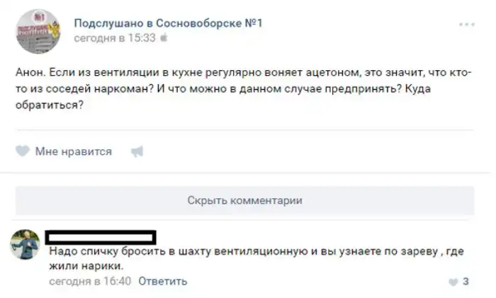The height and width of the screenshot is (298, 496).
Task: Open the group name Подслушано в Сосновоборске №1
Action: (x=168, y=23)
